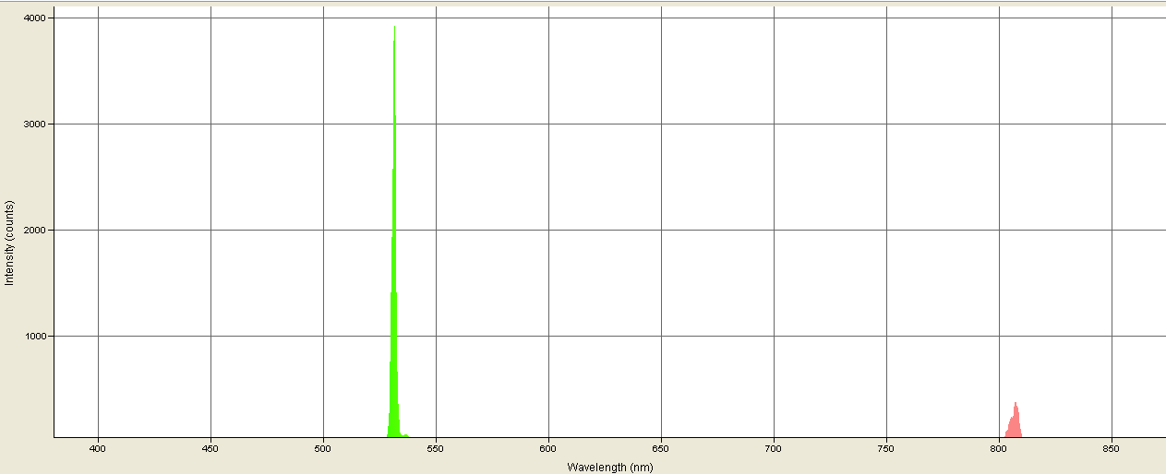Image resolution: width=1166 pixels, height=474 pixels.
Task: Click the 4000 intensity axis label
Action: tap(36, 18)
